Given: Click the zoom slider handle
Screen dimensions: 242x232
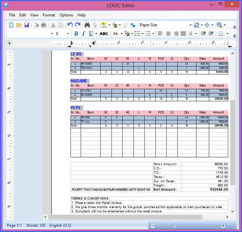Looking at the screenshot, I should [174, 225].
